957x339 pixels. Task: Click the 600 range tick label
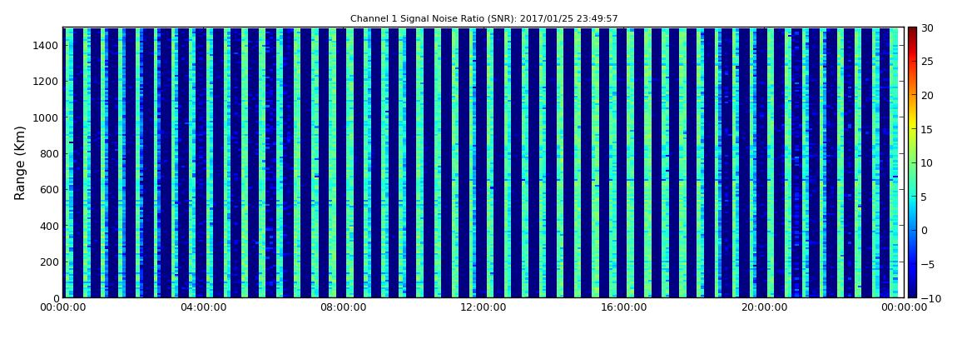49,189
